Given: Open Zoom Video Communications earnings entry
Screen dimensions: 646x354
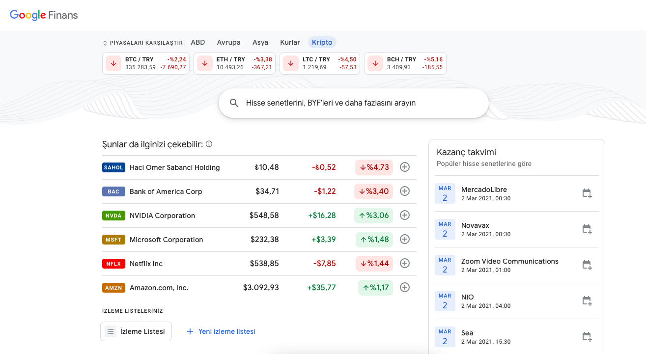Looking at the screenshot, I should (517, 265).
